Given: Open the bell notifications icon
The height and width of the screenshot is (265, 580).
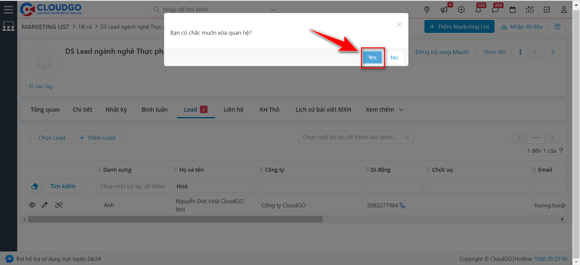Looking at the screenshot, I should tap(478, 10).
